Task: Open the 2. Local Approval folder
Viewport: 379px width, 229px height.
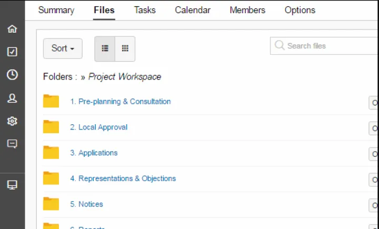Action: point(99,127)
